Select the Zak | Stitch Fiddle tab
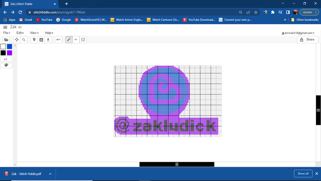The width and height of the screenshot is (321, 181). [30, 4]
